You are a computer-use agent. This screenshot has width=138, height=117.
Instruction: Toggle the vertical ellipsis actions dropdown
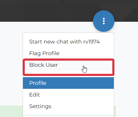[x=104, y=21]
